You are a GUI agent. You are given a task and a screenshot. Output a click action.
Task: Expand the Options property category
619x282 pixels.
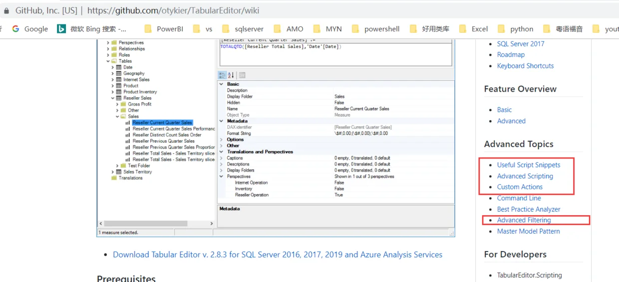point(222,140)
